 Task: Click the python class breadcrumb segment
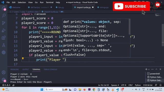pyautogui.click(x=33, y=12)
